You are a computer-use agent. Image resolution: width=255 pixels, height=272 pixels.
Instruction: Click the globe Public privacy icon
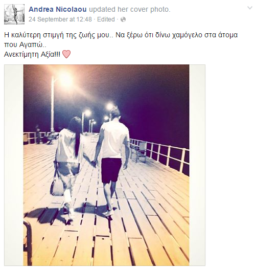[x=123, y=19]
